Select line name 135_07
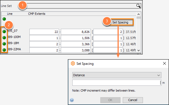This screenshot has height=105, width=169. coord(12,31)
